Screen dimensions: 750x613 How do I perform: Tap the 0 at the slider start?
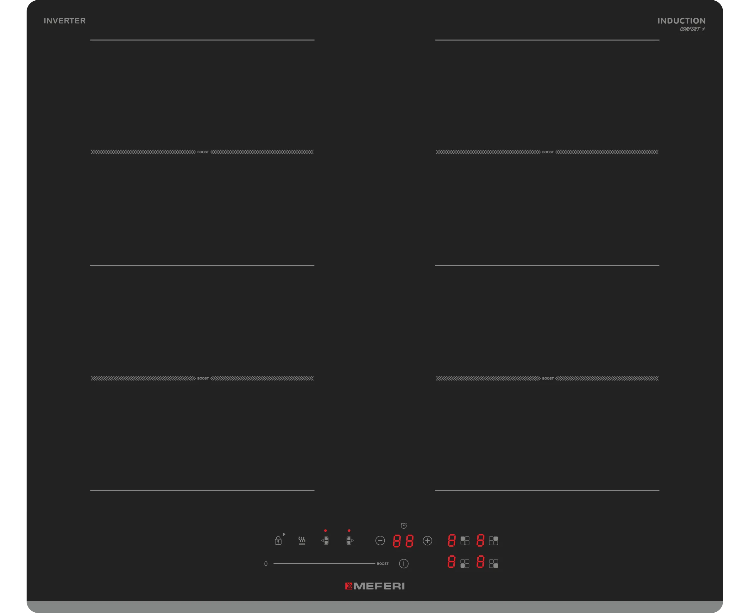coord(266,564)
